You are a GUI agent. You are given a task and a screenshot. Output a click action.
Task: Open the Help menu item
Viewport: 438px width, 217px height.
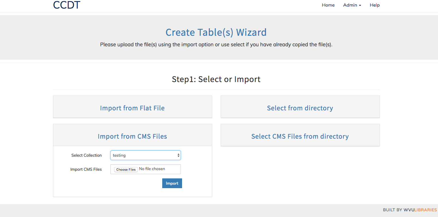[x=374, y=5]
